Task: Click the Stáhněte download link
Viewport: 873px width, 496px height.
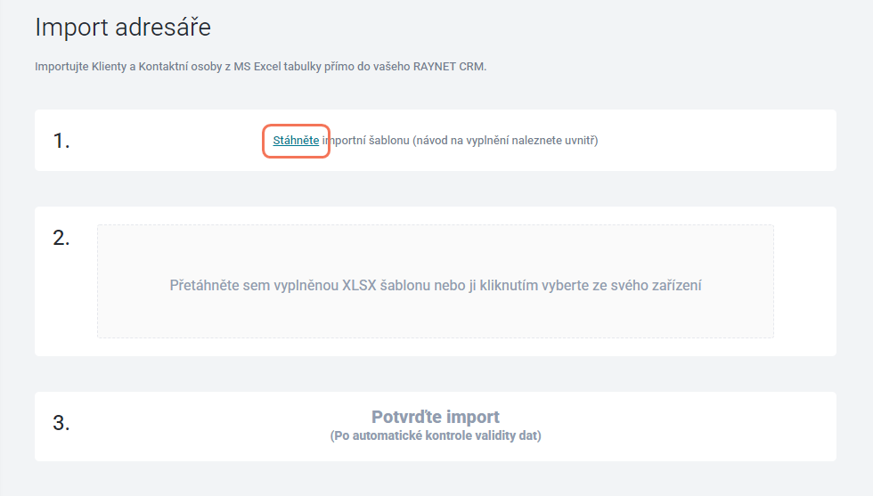Action: tap(296, 141)
